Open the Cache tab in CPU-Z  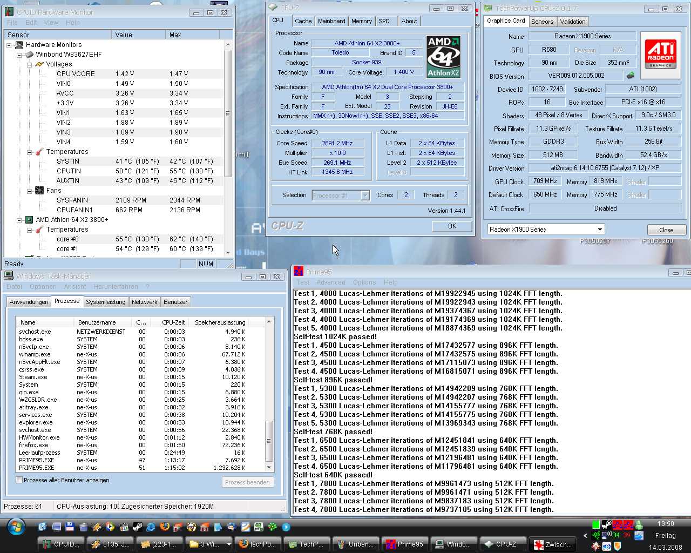[x=303, y=21]
